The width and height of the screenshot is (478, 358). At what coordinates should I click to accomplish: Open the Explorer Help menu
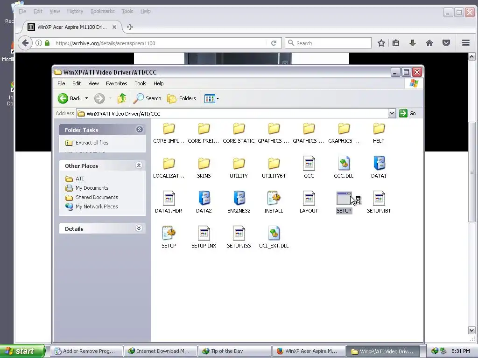click(159, 83)
